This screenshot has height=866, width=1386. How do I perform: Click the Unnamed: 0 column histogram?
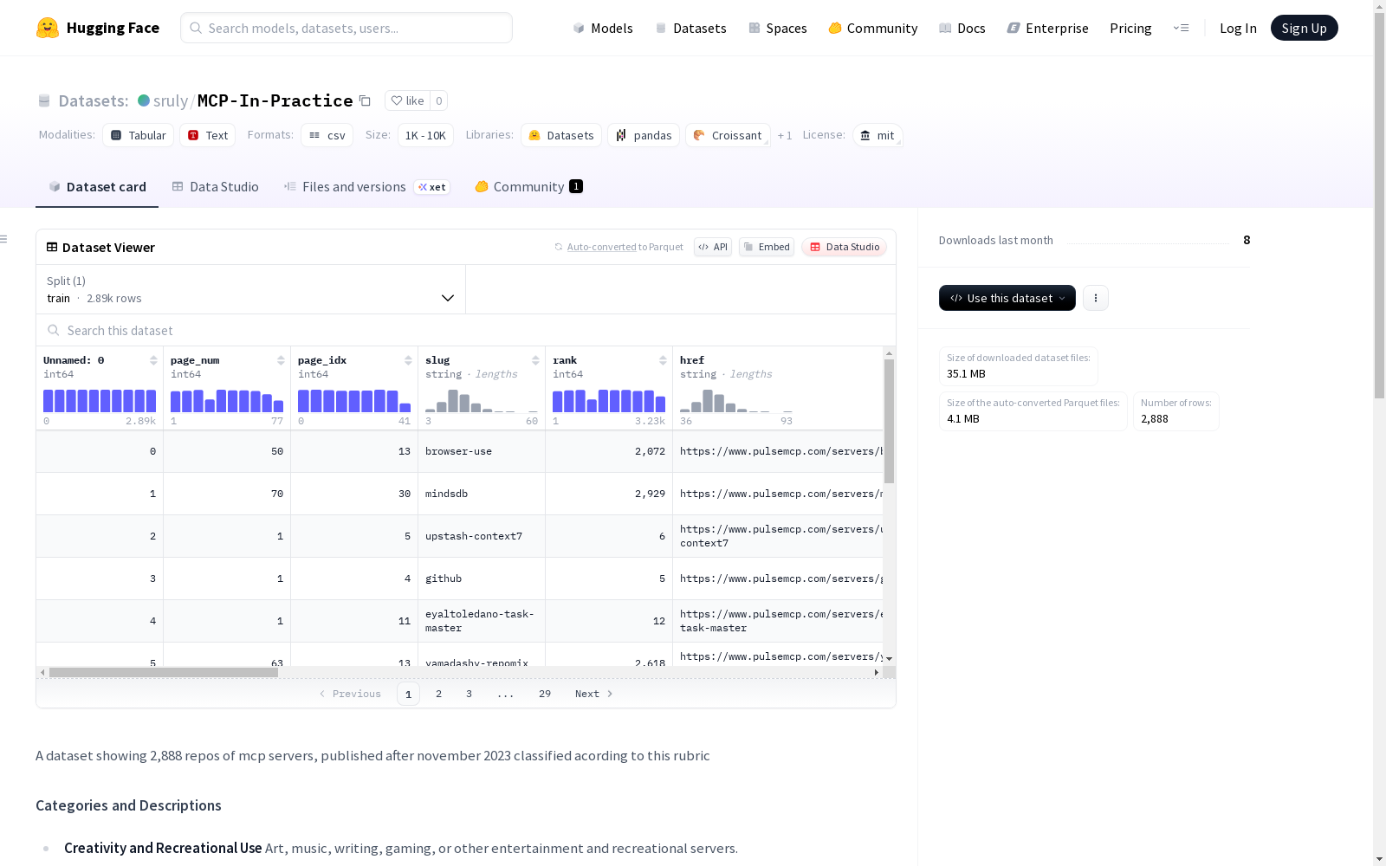pyautogui.click(x=100, y=400)
